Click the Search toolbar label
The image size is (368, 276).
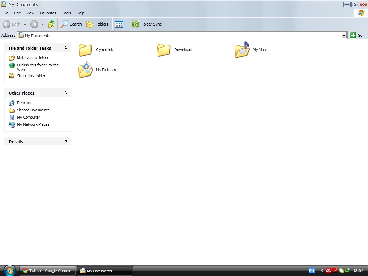click(75, 24)
